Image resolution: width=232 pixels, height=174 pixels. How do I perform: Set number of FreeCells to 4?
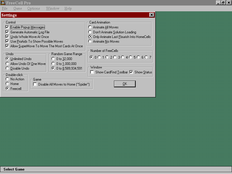point(123,57)
